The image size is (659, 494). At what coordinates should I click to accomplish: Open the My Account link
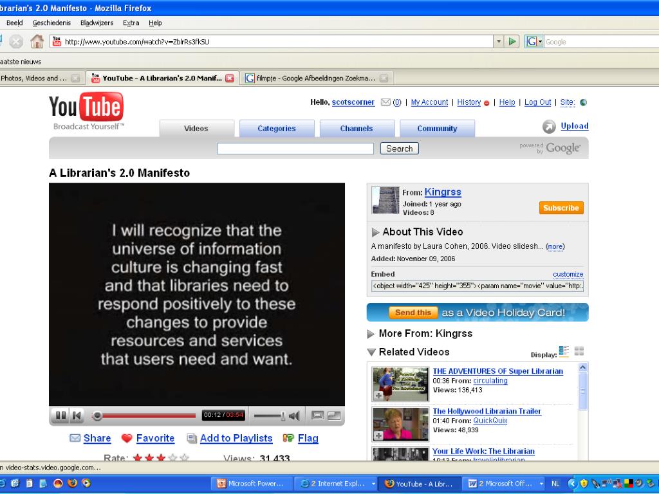pyautogui.click(x=429, y=102)
